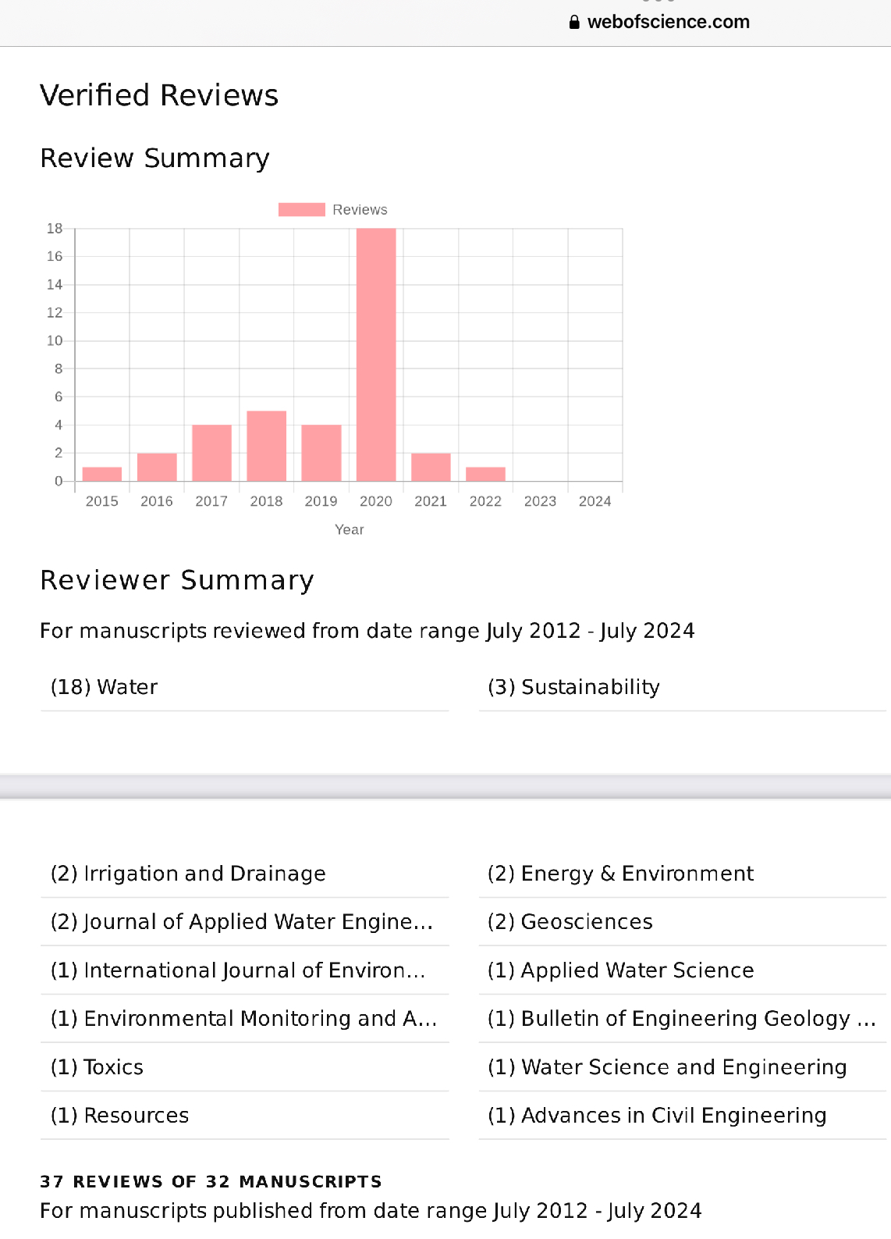The height and width of the screenshot is (1239, 891).
Task: Select the 2015 bar in the chart
Action: [x=102, y=474]
